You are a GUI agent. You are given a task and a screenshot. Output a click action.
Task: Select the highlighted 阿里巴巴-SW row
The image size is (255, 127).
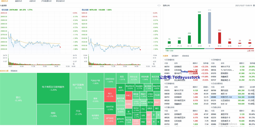232,97
